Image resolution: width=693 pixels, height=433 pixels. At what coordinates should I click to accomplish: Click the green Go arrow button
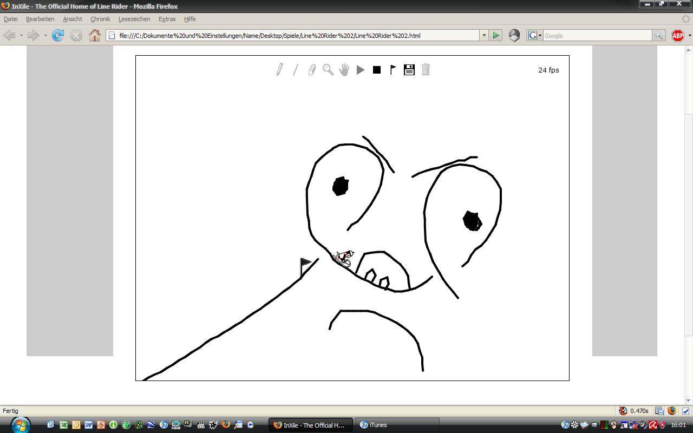495,36
